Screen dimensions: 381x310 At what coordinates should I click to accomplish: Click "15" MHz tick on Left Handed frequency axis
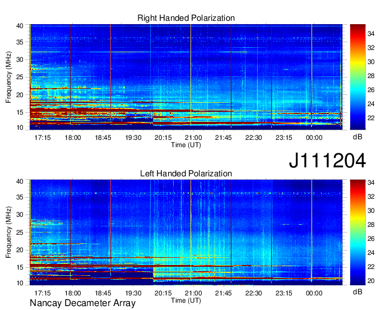pyautogui.click(x=20, y=267)
